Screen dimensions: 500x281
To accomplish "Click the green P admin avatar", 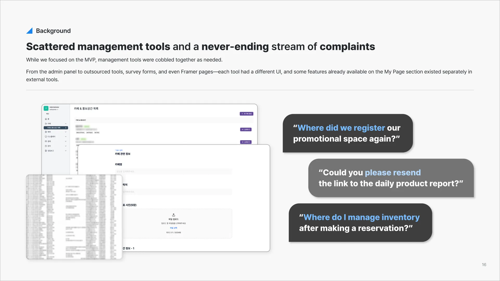I will (46, 108).
